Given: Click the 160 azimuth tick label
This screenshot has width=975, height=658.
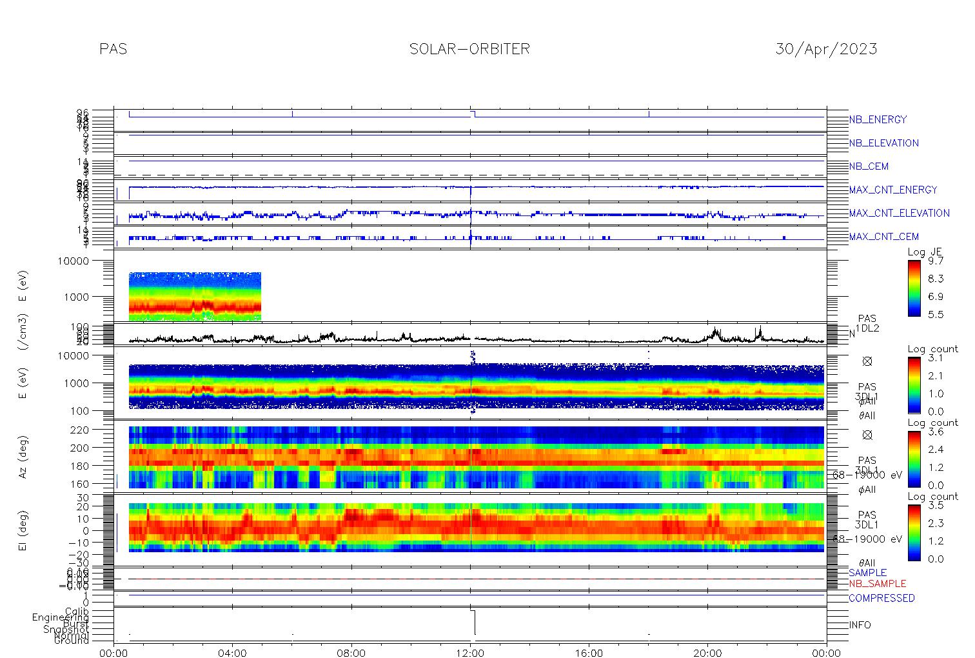Looking at the screenshot, I should (x=81, y=483).
